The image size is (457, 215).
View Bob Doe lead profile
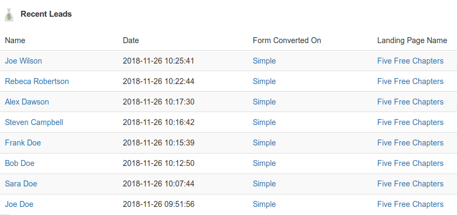(19, 163)
